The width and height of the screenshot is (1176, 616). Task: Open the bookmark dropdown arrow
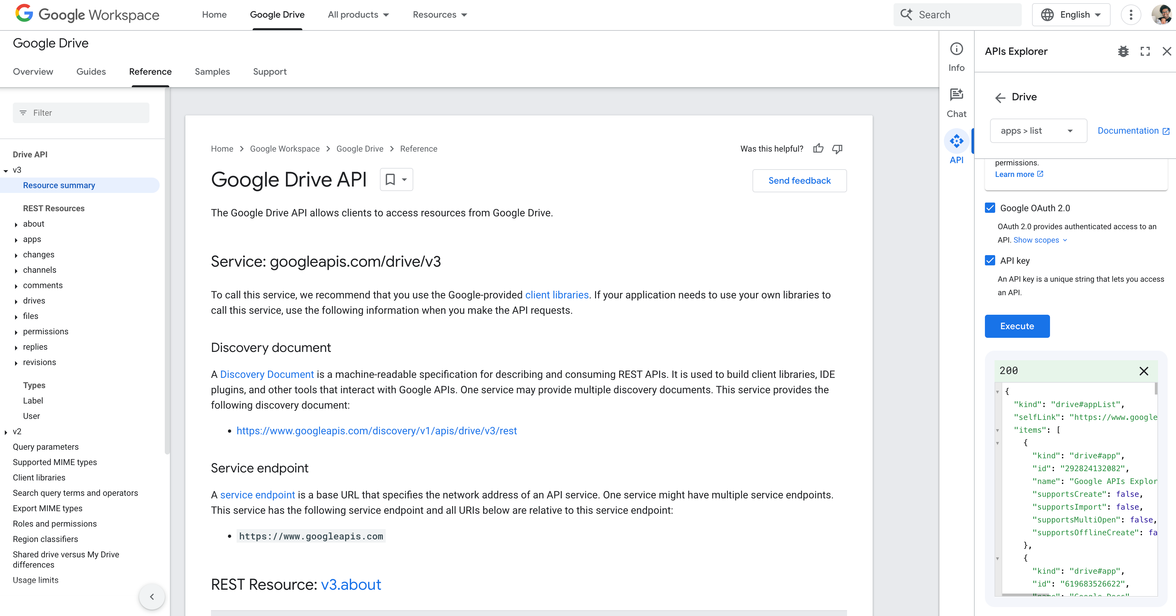[x=405, y=179]
